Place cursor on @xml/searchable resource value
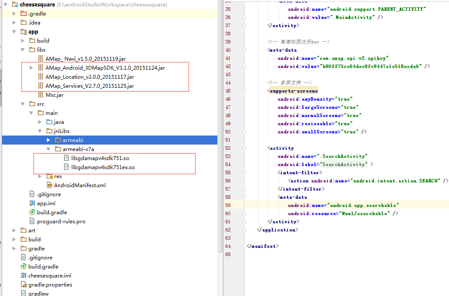 pyautogui.click(x=364, y=213)
